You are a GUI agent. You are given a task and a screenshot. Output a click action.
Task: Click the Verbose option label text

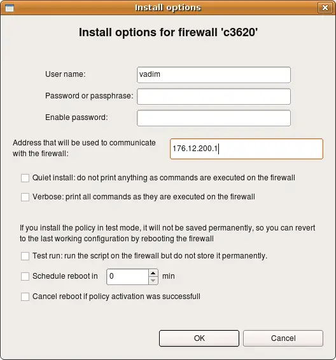[x=144, y=197]
